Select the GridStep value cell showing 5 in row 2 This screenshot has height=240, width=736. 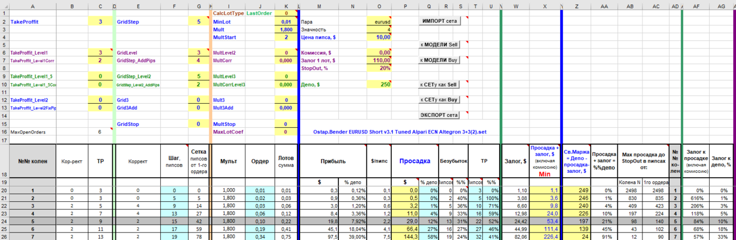coord(199,21)
